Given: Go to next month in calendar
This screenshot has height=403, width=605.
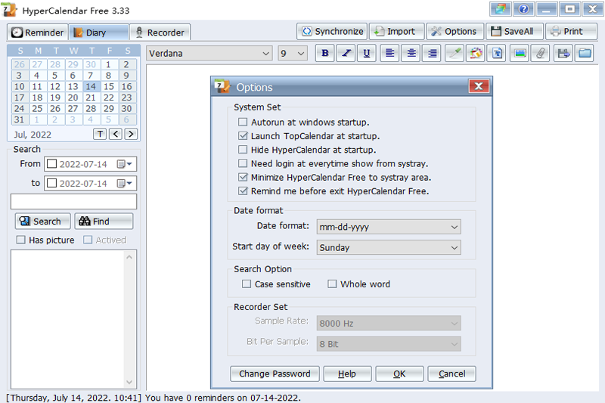Looking at the screenshot, I should point(131,134).
